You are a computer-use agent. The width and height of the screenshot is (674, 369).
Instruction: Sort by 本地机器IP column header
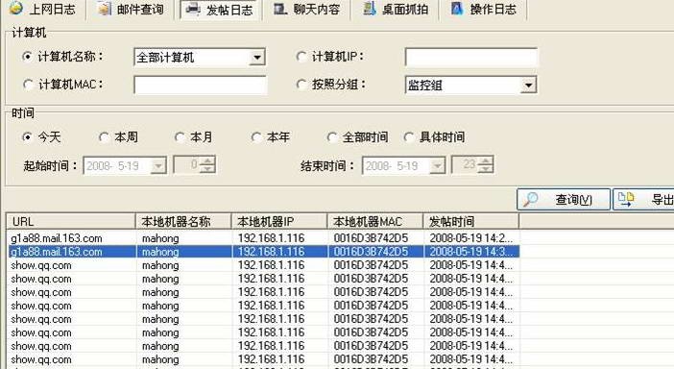pos(279,221)
